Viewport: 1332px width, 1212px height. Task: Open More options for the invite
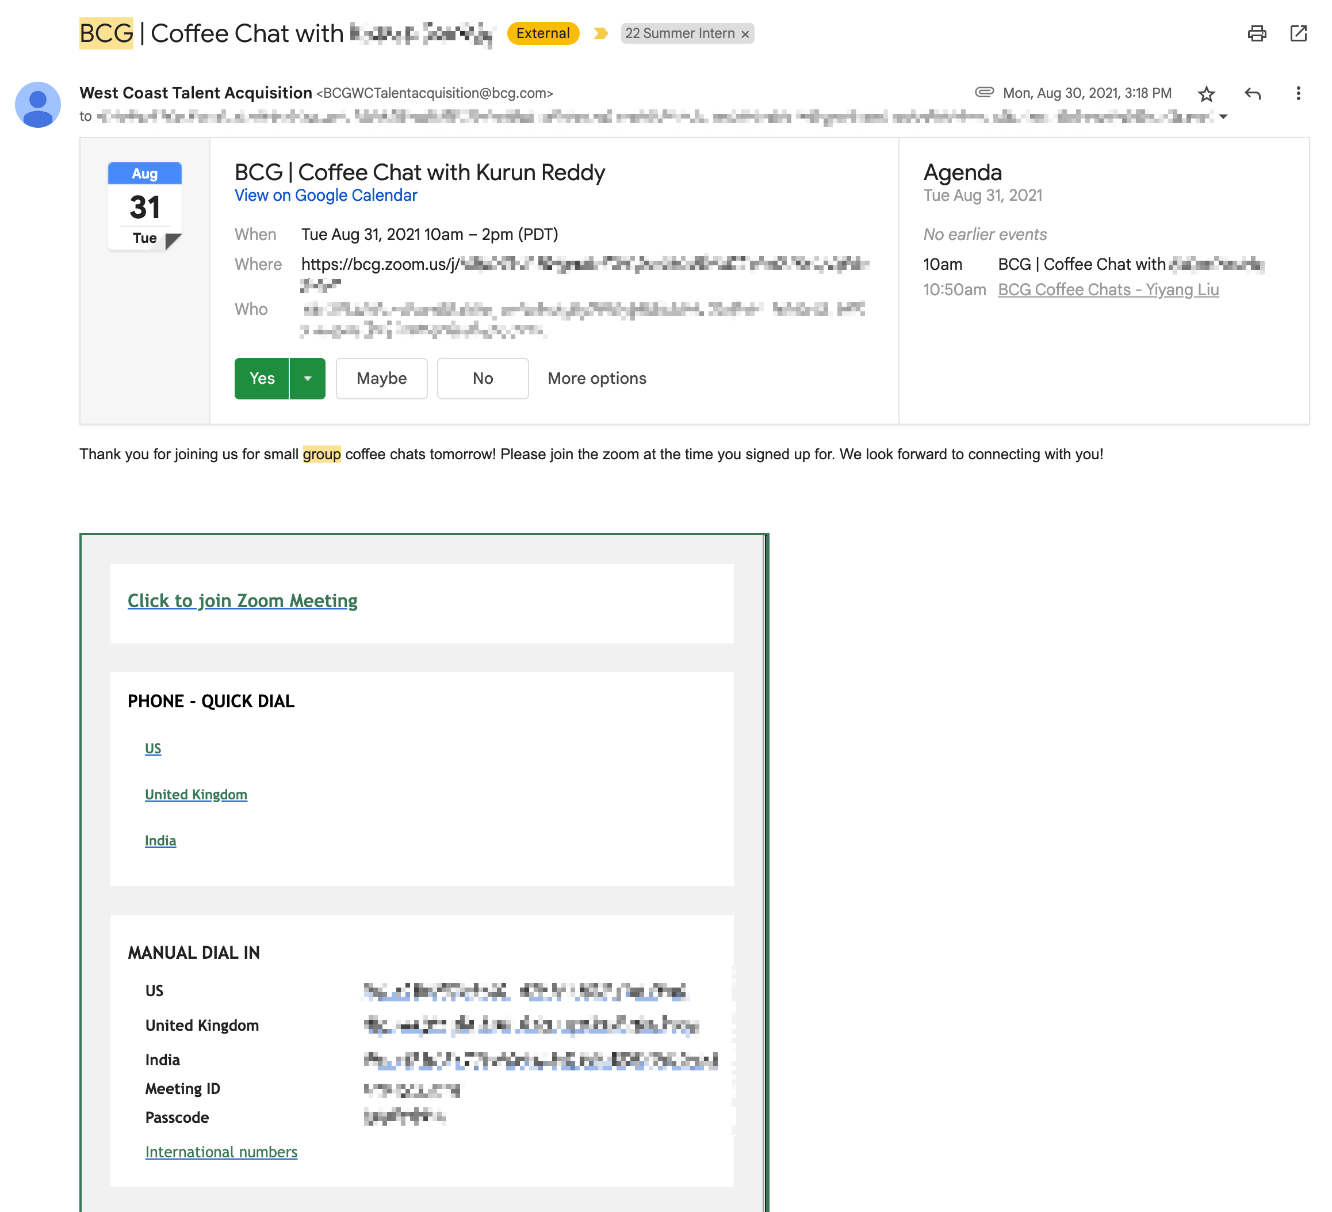point(596,378)
